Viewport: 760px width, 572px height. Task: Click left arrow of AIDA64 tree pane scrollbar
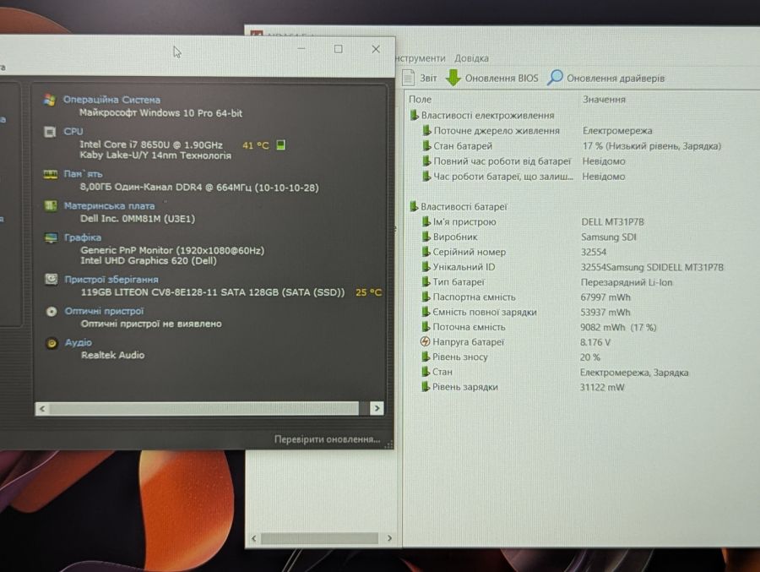254,538
